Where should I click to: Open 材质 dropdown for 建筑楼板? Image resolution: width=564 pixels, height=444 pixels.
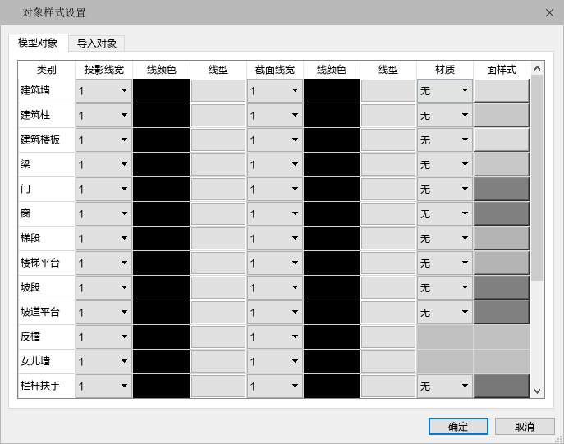click(x=445, y=140)
